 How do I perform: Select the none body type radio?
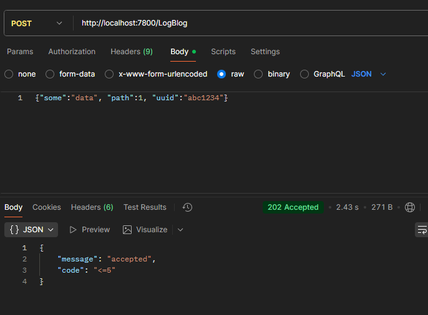pos(9,74)
